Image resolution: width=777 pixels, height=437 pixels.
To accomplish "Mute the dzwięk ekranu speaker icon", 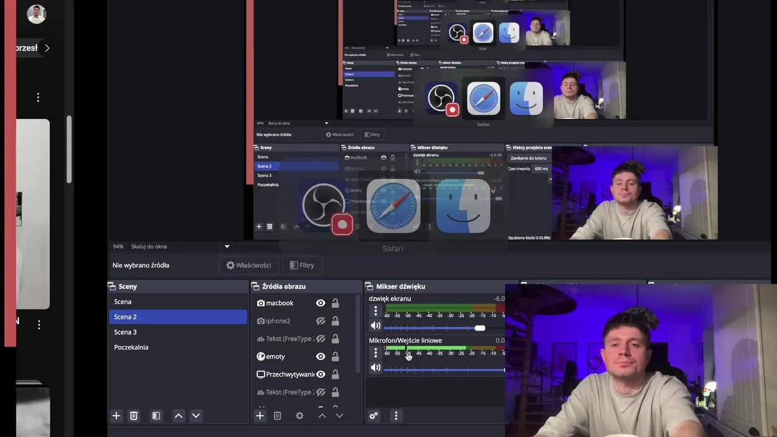I will [x=376, y=327].
